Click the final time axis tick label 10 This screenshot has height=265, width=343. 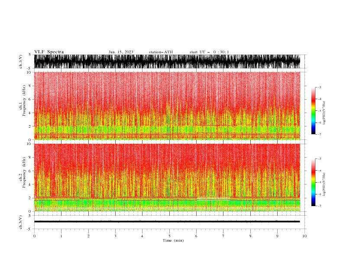(304, 236)
